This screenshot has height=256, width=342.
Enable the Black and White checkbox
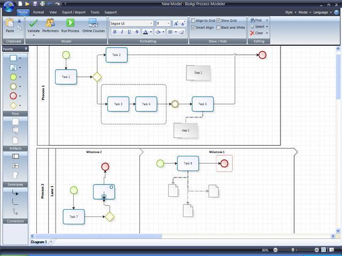click(219, 27)
